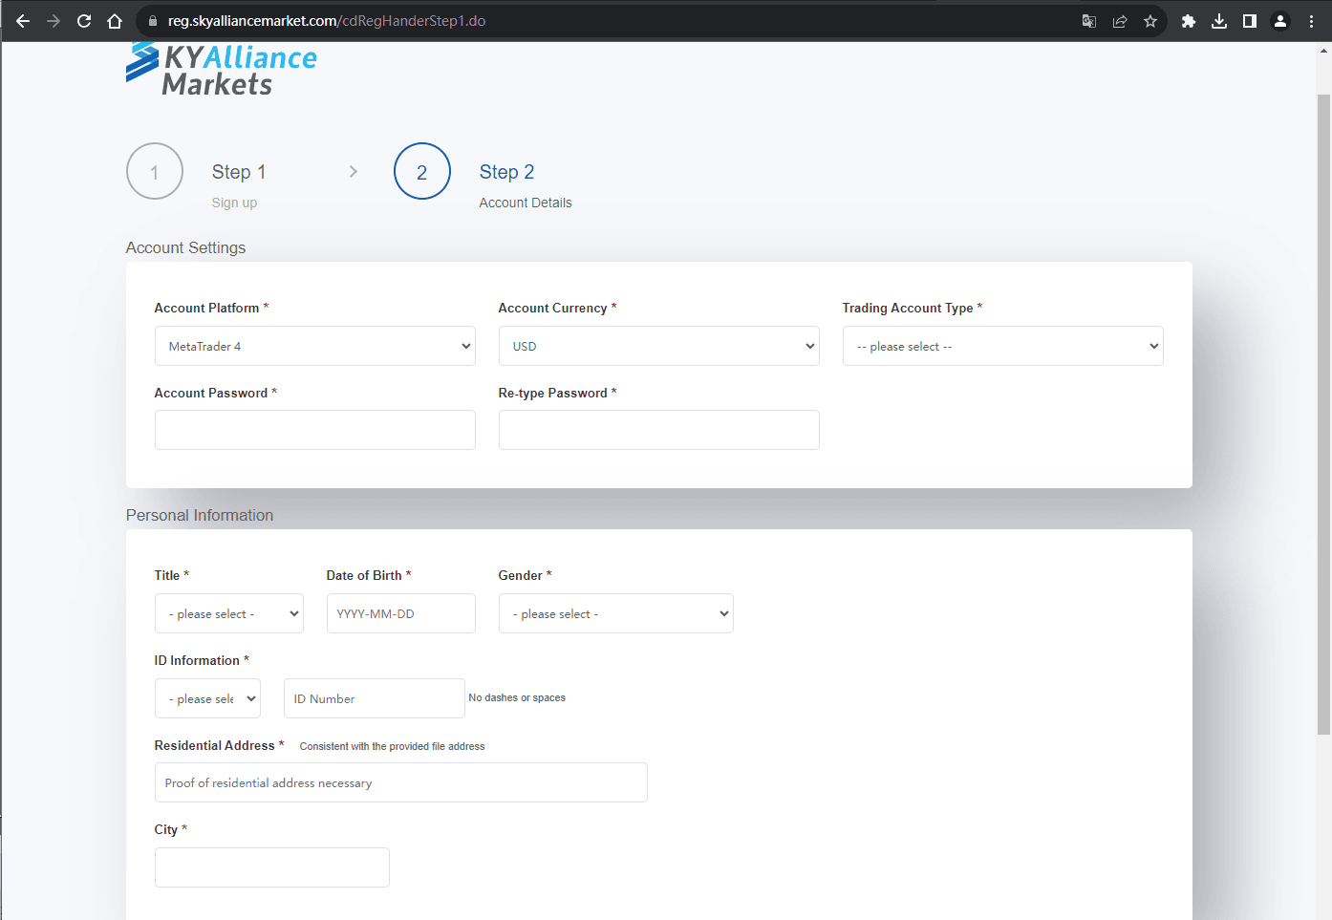Click the share page icon
The height and width of the screenshot is (920, 1332).
pyautogui.click(x=1120, y=21)
